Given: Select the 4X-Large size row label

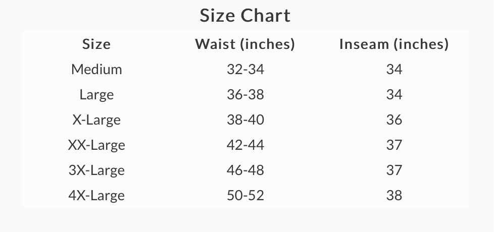Looking at the screenshot, I should [96, 195].
